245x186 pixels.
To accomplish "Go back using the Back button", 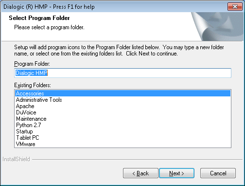I will pyautogui.click(x=140, y=173).
